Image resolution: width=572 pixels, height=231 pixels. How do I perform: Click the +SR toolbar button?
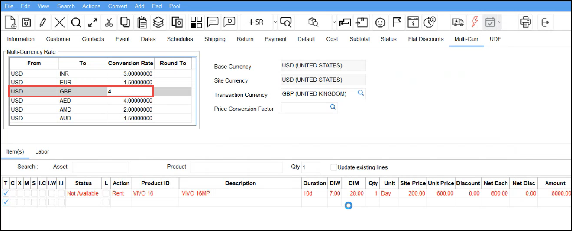(256, 22)
